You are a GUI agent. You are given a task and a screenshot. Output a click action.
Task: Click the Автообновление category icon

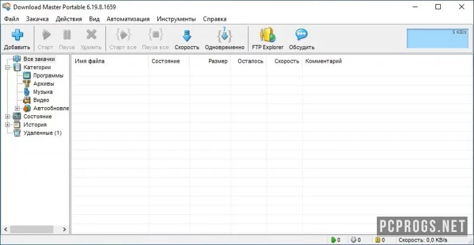(27, 108)
